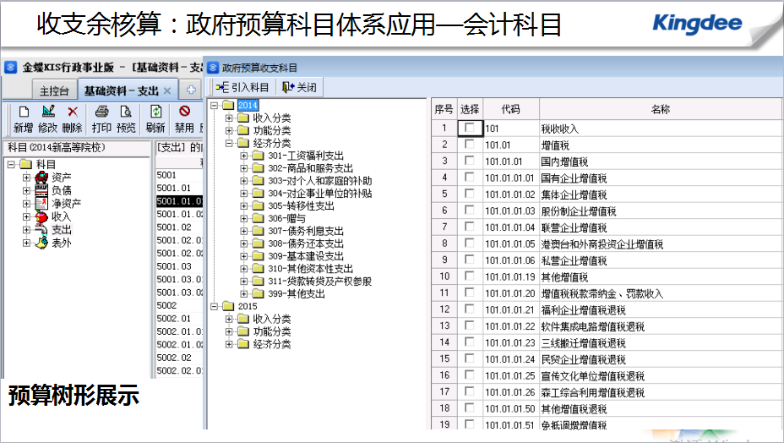Click the 刷新 (Refresh) toolbar icon

pos(155,112)
